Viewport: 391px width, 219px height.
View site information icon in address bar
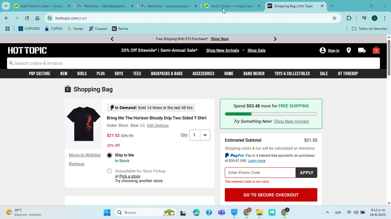(x=50, y=18)
